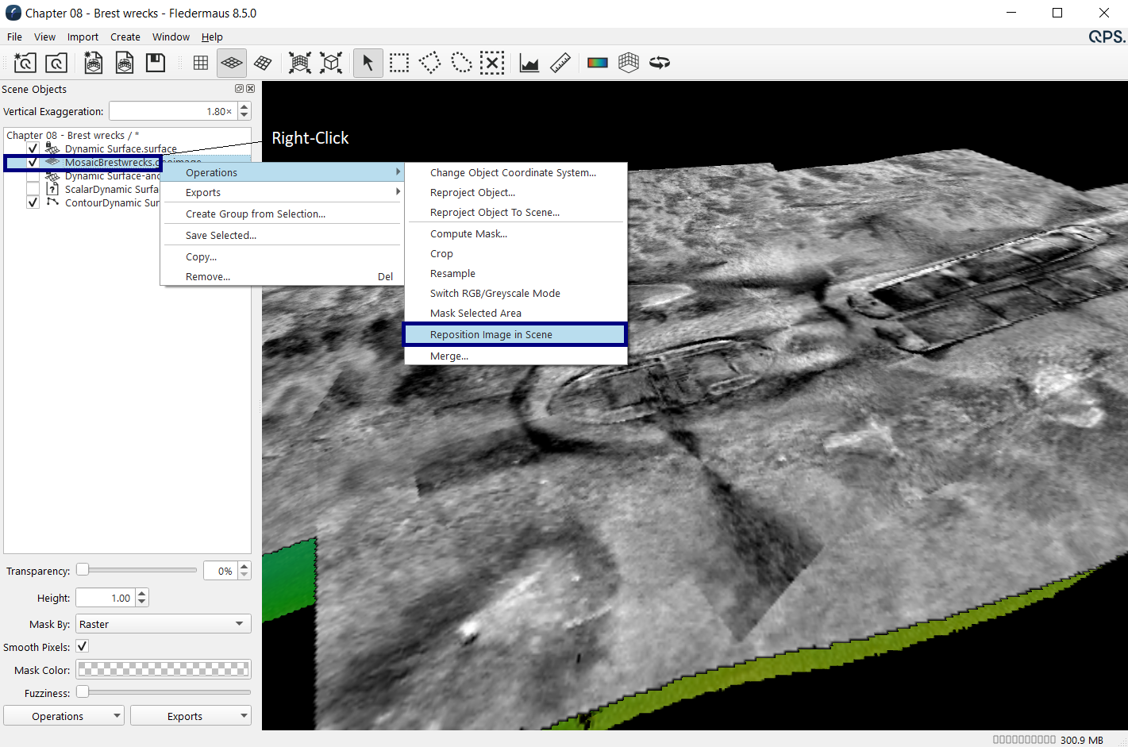Click the Mask Color swatch
Image resolution: width=1128 pixels, height=747 pixels.
164,670
